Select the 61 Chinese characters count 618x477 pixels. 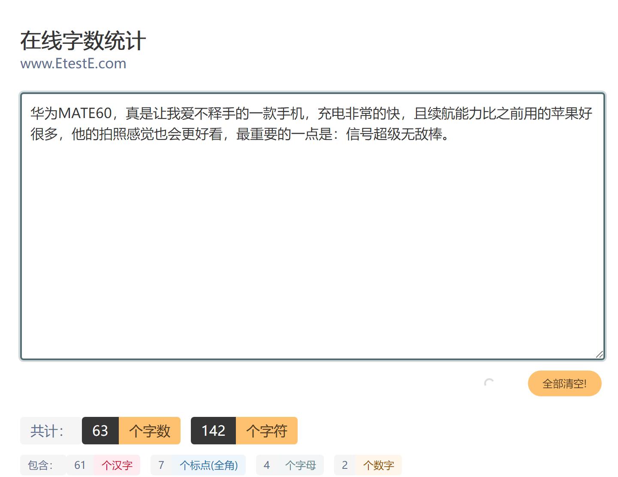pyautogui.click(x=80, y=465)
